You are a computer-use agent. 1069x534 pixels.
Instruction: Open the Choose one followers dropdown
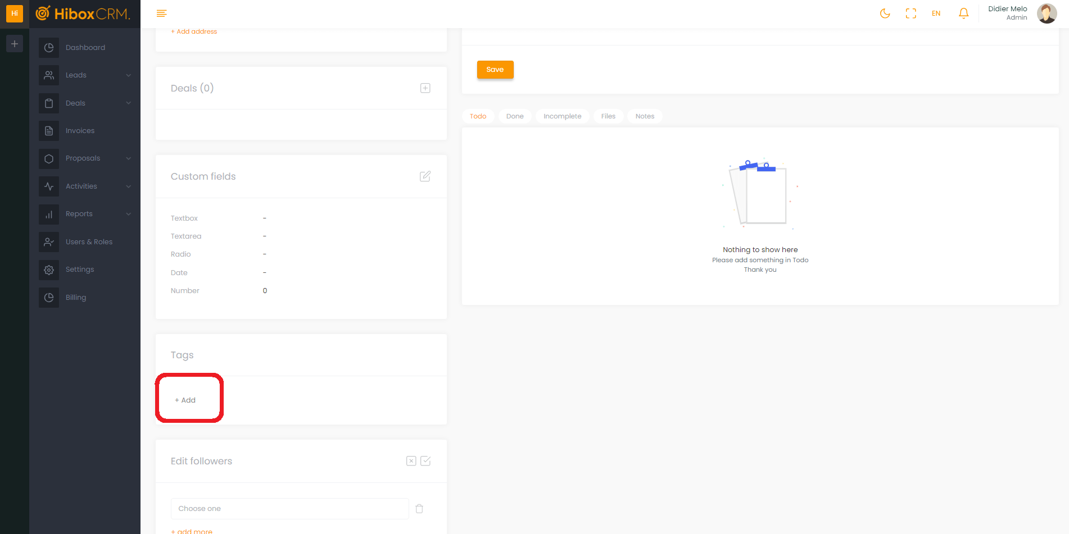(289, 509)
